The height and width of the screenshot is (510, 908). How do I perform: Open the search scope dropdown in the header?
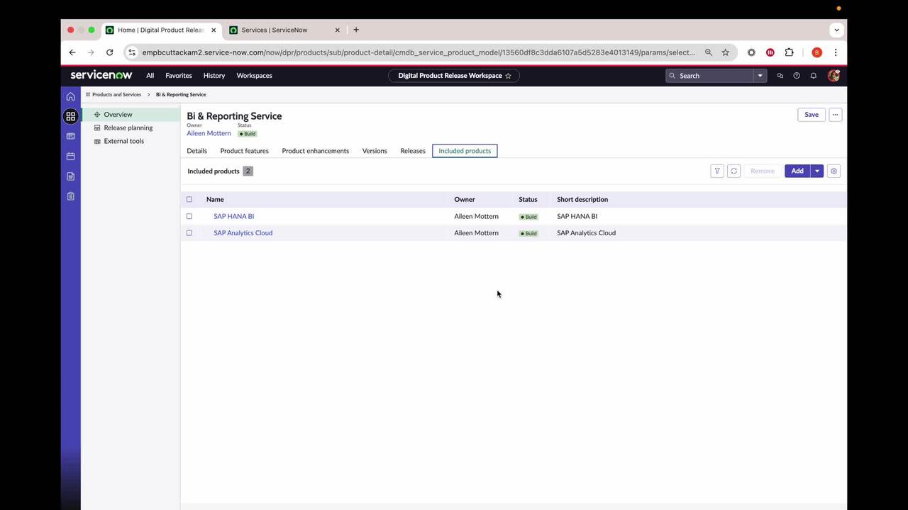759,76
